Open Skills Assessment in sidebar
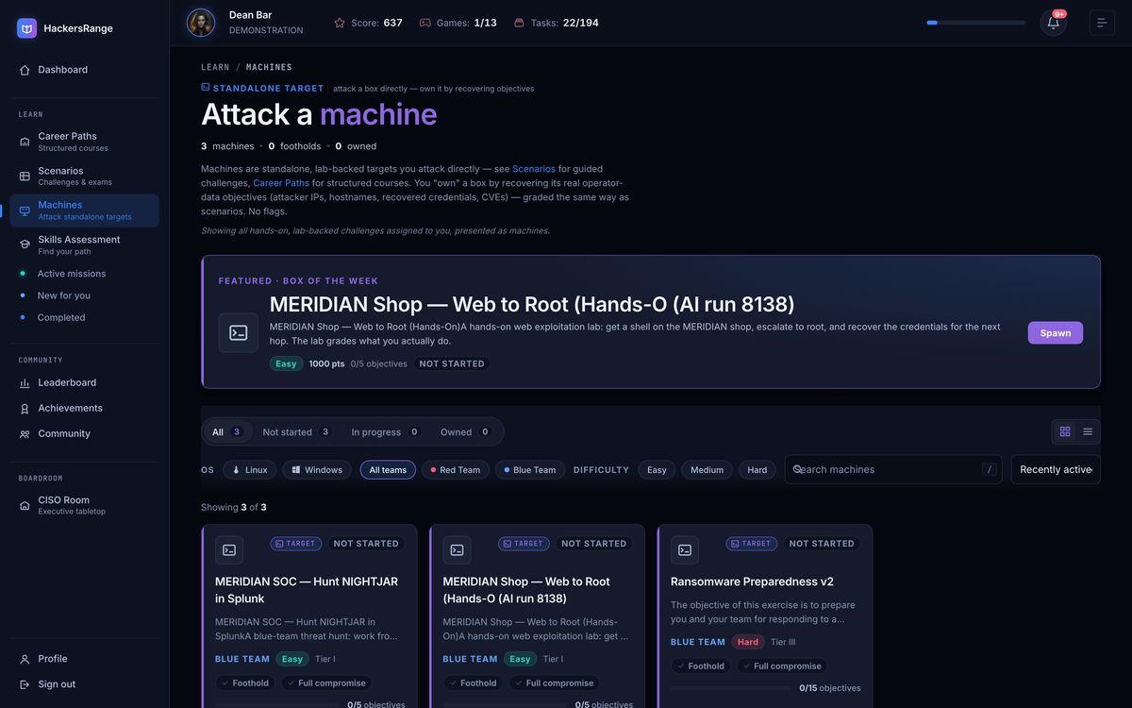The height and width of the screenshot is (708, 1132). (84, 244)
